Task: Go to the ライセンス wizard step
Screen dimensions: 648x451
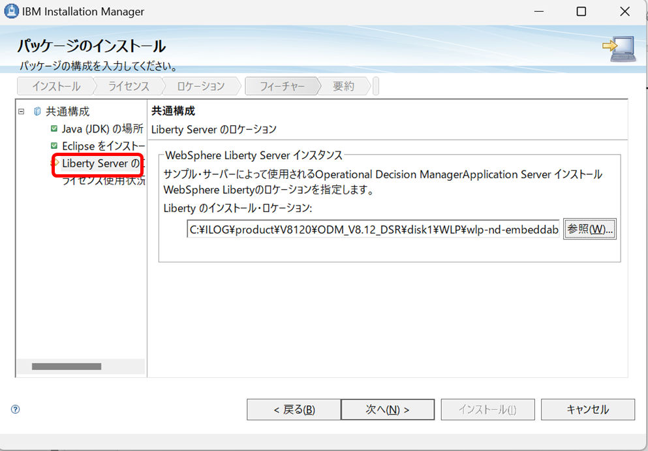Action: point(129,86)
